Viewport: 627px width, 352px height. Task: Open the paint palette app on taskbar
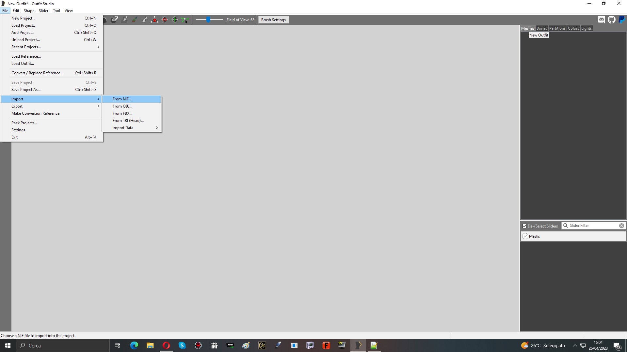[246, 345]
